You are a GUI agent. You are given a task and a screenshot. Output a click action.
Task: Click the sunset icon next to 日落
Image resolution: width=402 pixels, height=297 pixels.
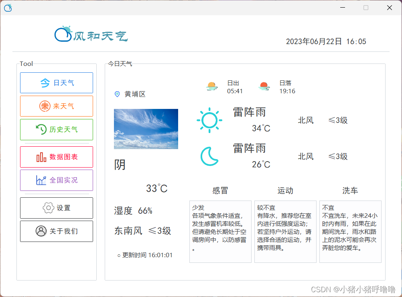coord(264,86)
